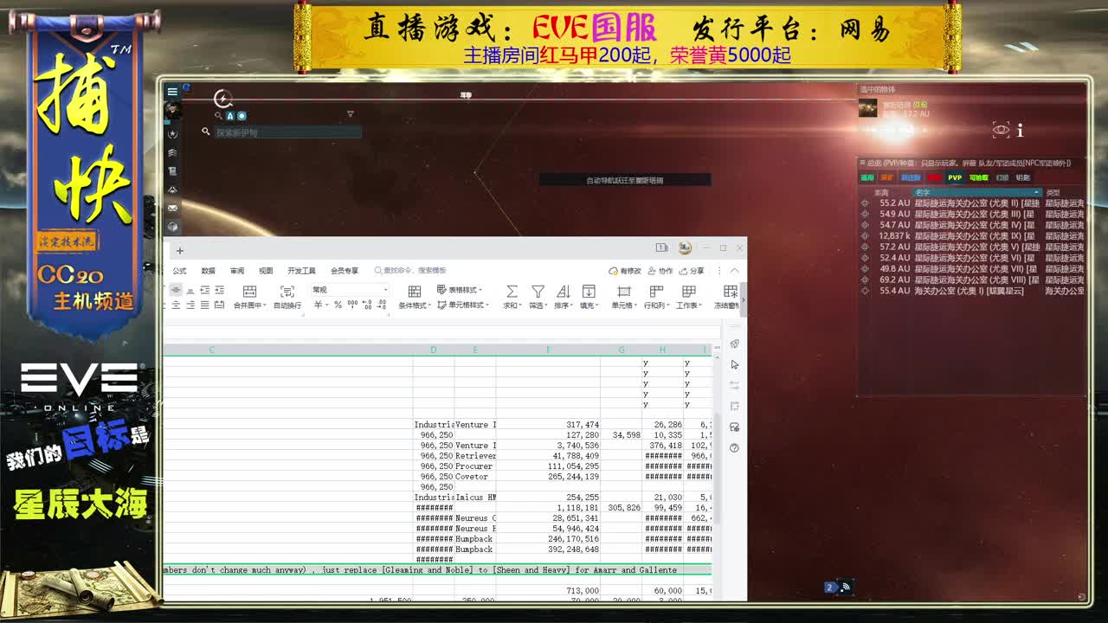This screenshot has height=623, width=1108.
Task: Open the 会员专享 ribbon tab
Action: click(345, 271)
